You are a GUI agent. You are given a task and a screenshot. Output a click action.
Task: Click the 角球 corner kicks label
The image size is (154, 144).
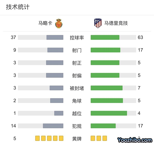pos(77,101)
